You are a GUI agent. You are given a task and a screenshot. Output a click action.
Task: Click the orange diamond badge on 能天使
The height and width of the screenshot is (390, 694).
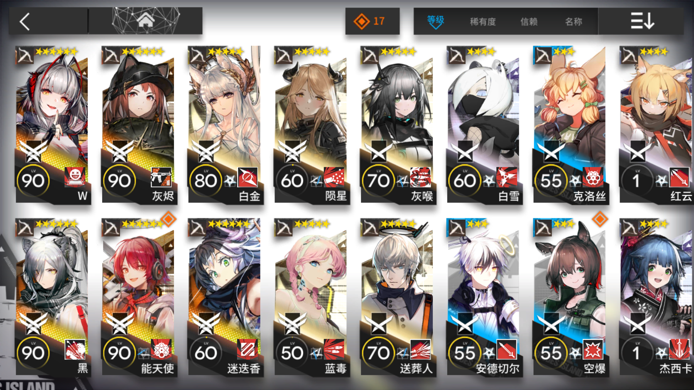(x=168, y=219)
